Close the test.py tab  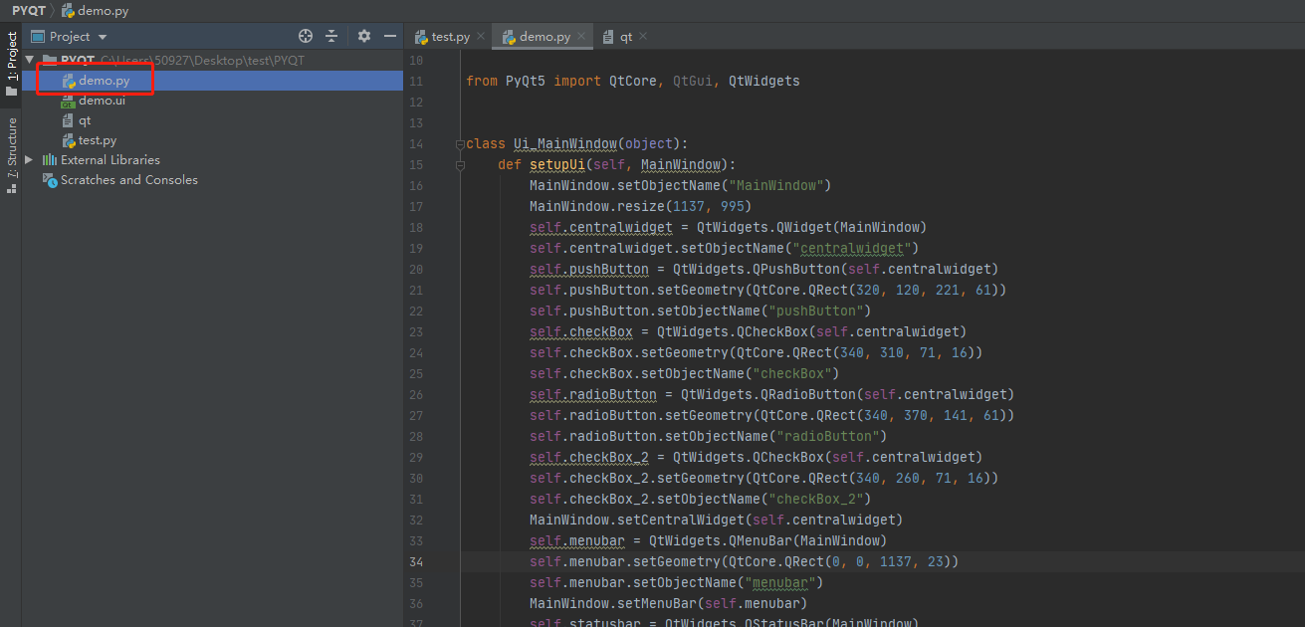(481, 36)
